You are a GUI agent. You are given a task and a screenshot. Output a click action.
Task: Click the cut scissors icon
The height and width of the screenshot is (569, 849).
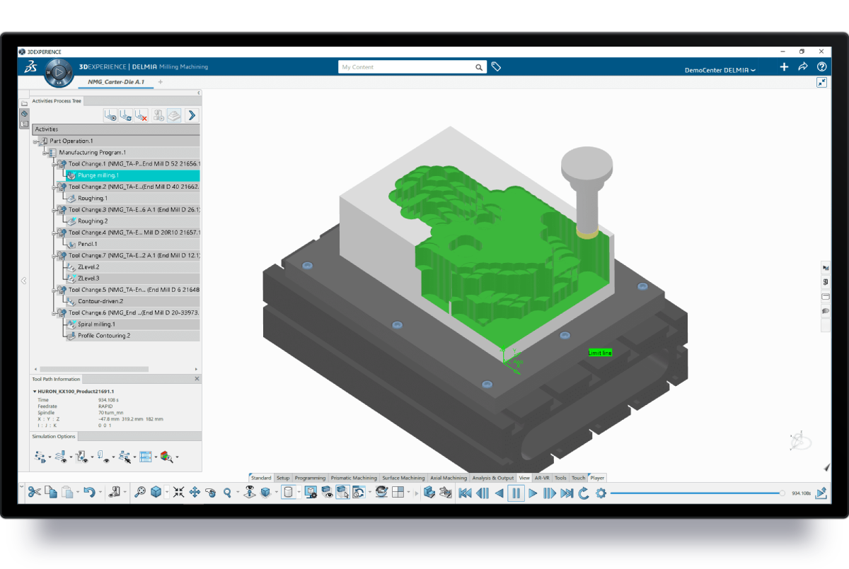tap(34, 493)
